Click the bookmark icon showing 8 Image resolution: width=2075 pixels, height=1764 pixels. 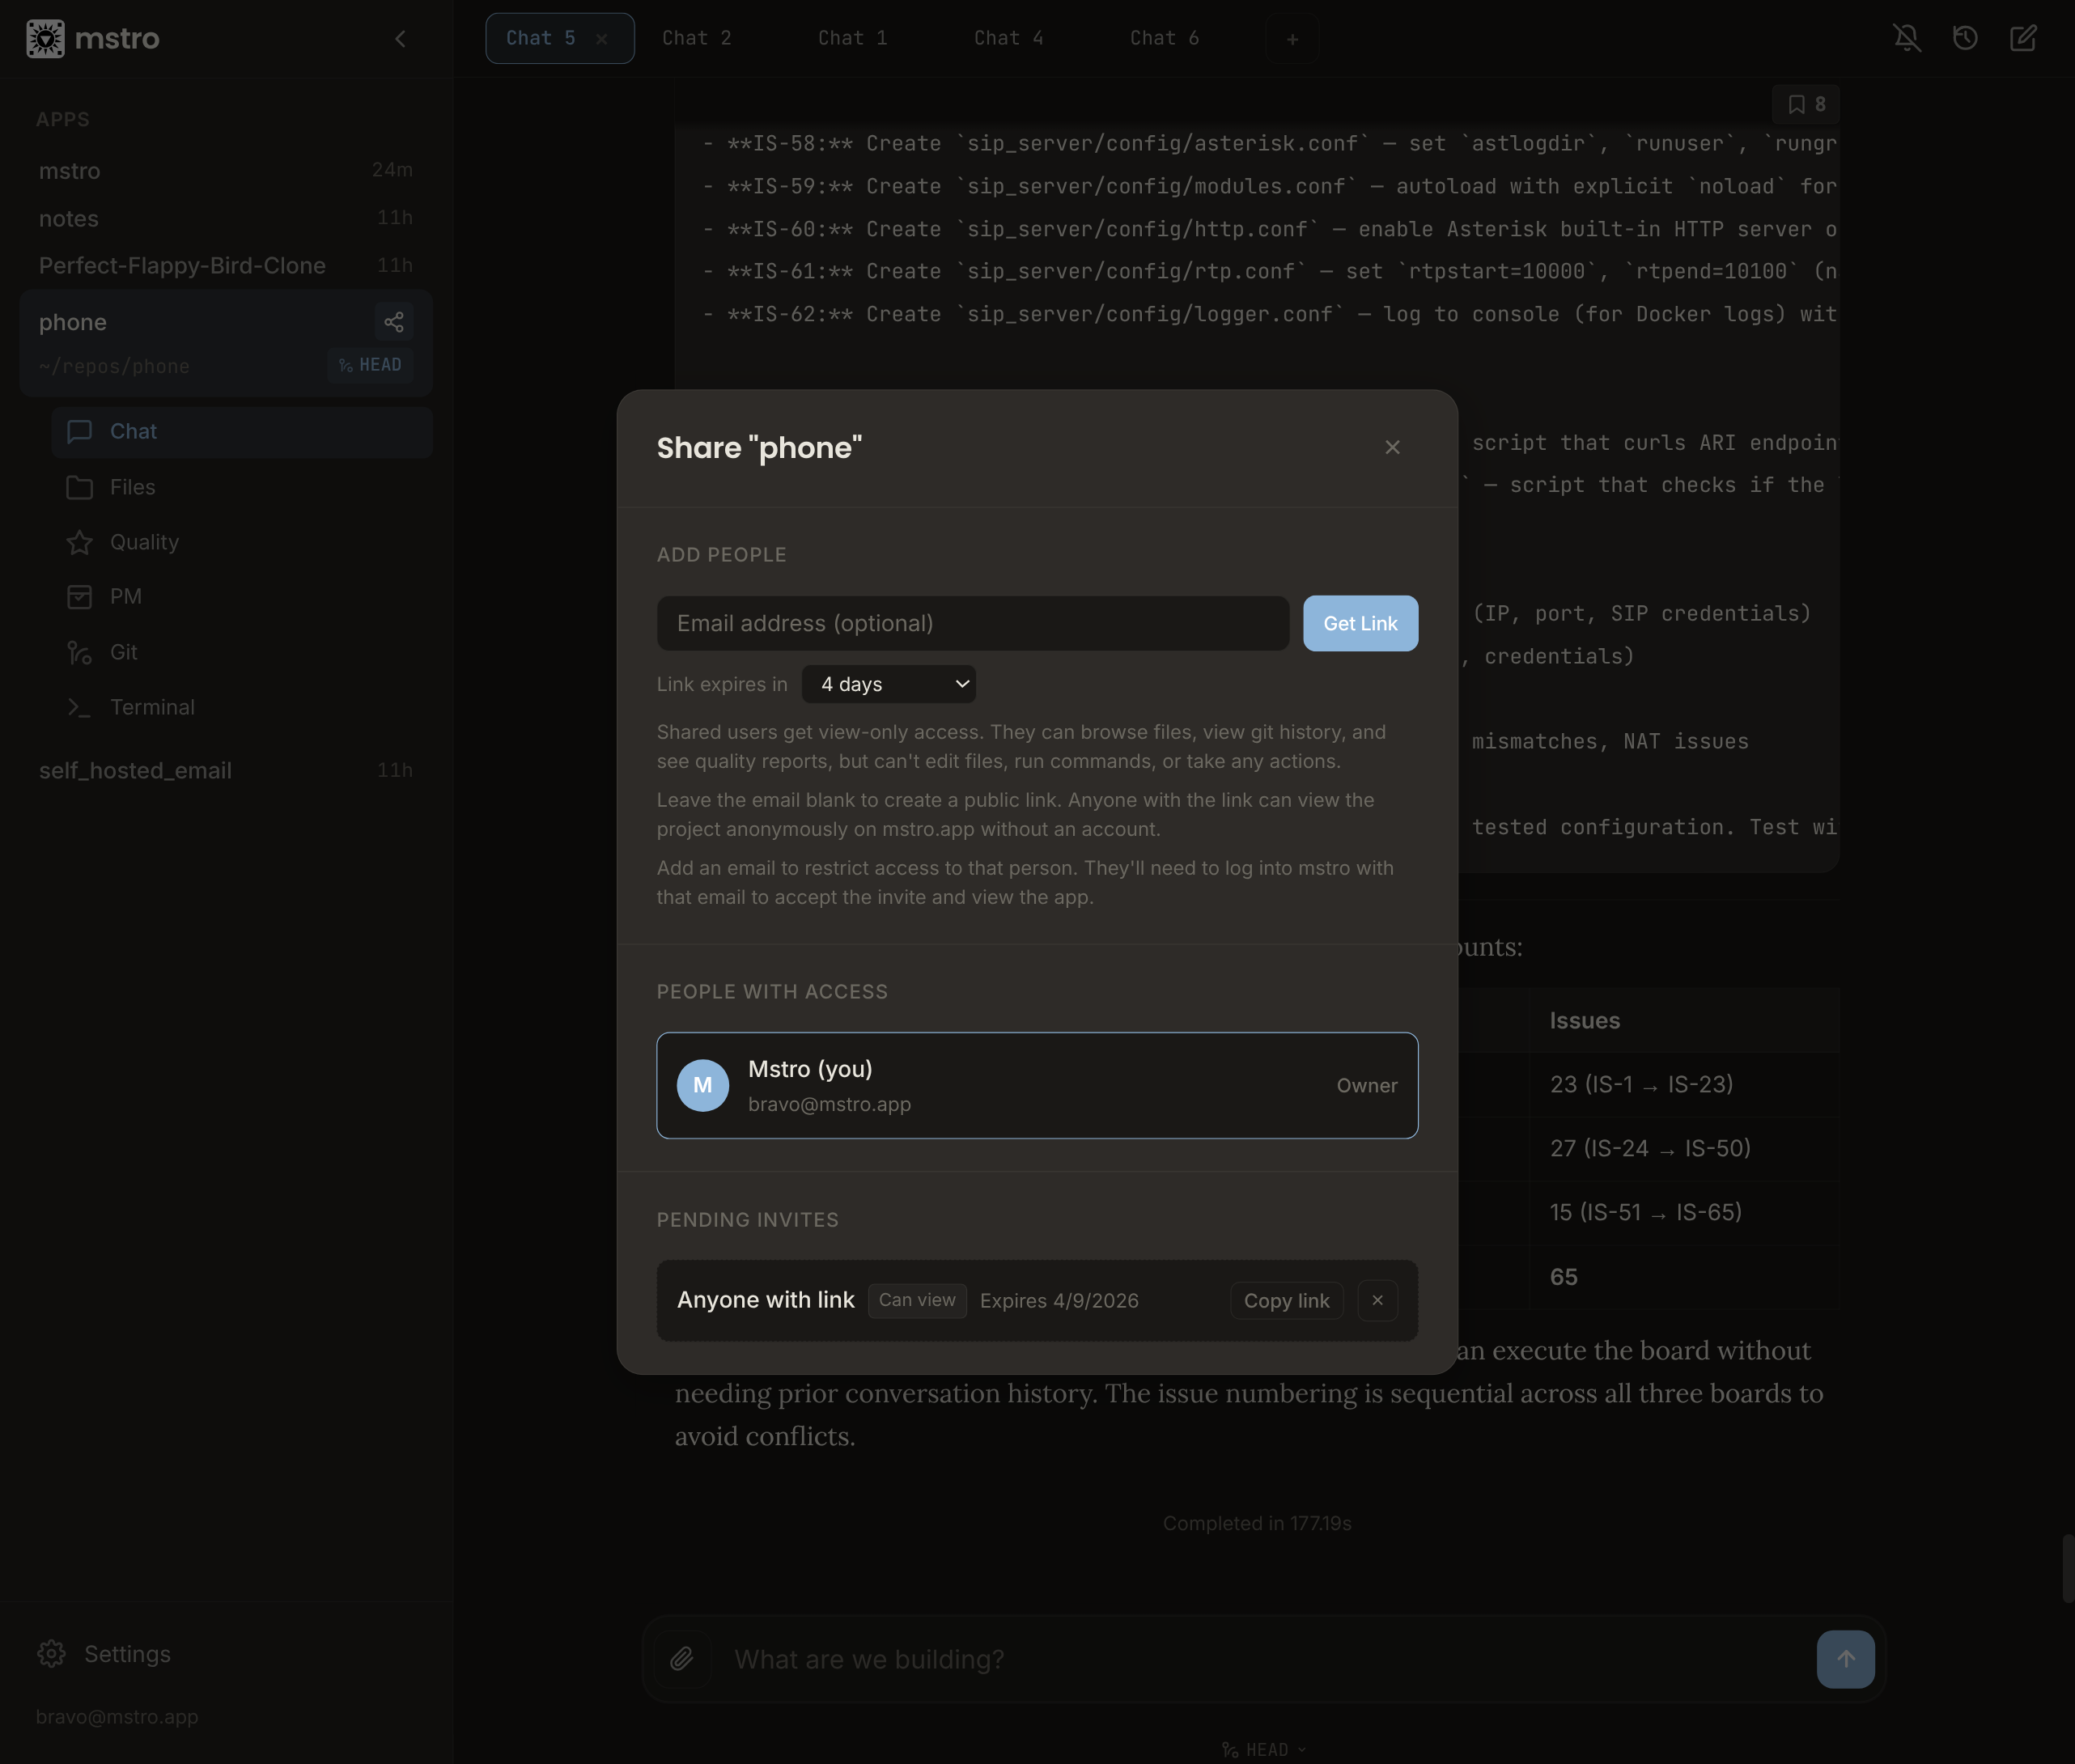(1805, 104)
